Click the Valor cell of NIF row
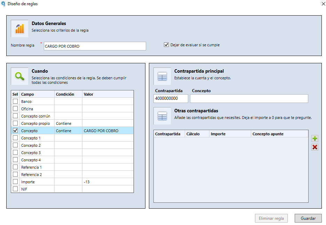 coord(108,189)
